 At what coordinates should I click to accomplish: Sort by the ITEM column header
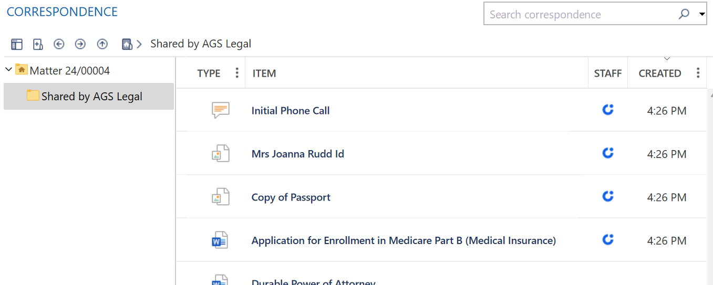[264, 73]
